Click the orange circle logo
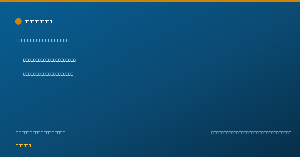Screen dimensions: 300x157 coord(18,21)
